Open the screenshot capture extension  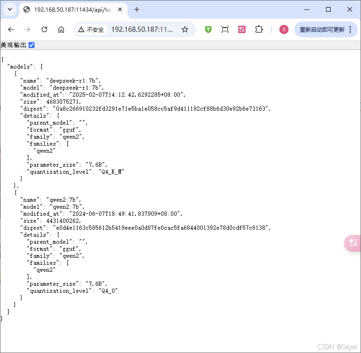225,29
